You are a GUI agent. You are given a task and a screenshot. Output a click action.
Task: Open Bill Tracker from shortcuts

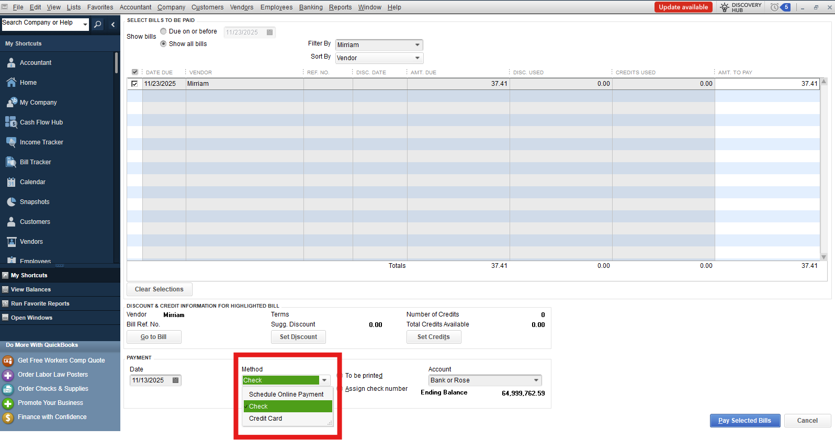click(11, 162)
